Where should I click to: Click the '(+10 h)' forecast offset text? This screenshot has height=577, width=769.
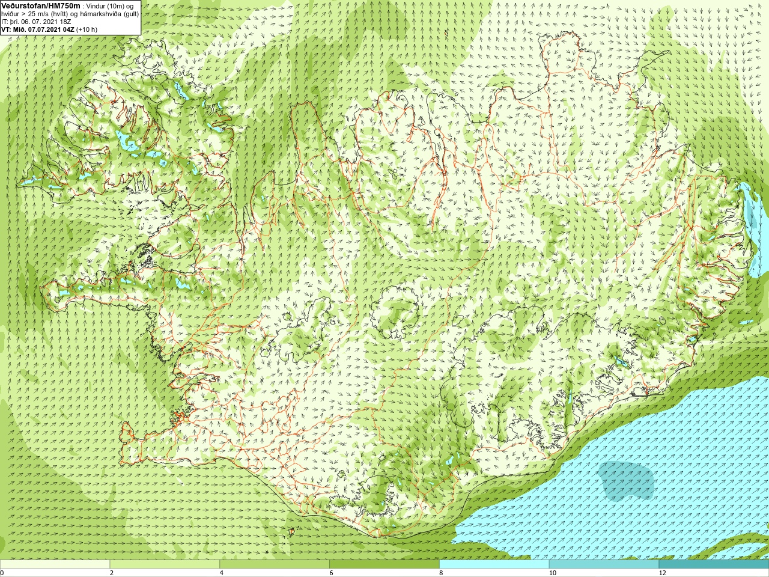click(87, 29)
